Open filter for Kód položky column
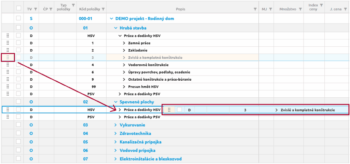The height and width of the screenshot is (164, 350). point(104,9)
